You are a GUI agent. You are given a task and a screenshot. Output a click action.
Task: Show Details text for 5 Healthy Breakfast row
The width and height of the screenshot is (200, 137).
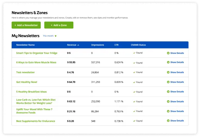click(177, 91)
